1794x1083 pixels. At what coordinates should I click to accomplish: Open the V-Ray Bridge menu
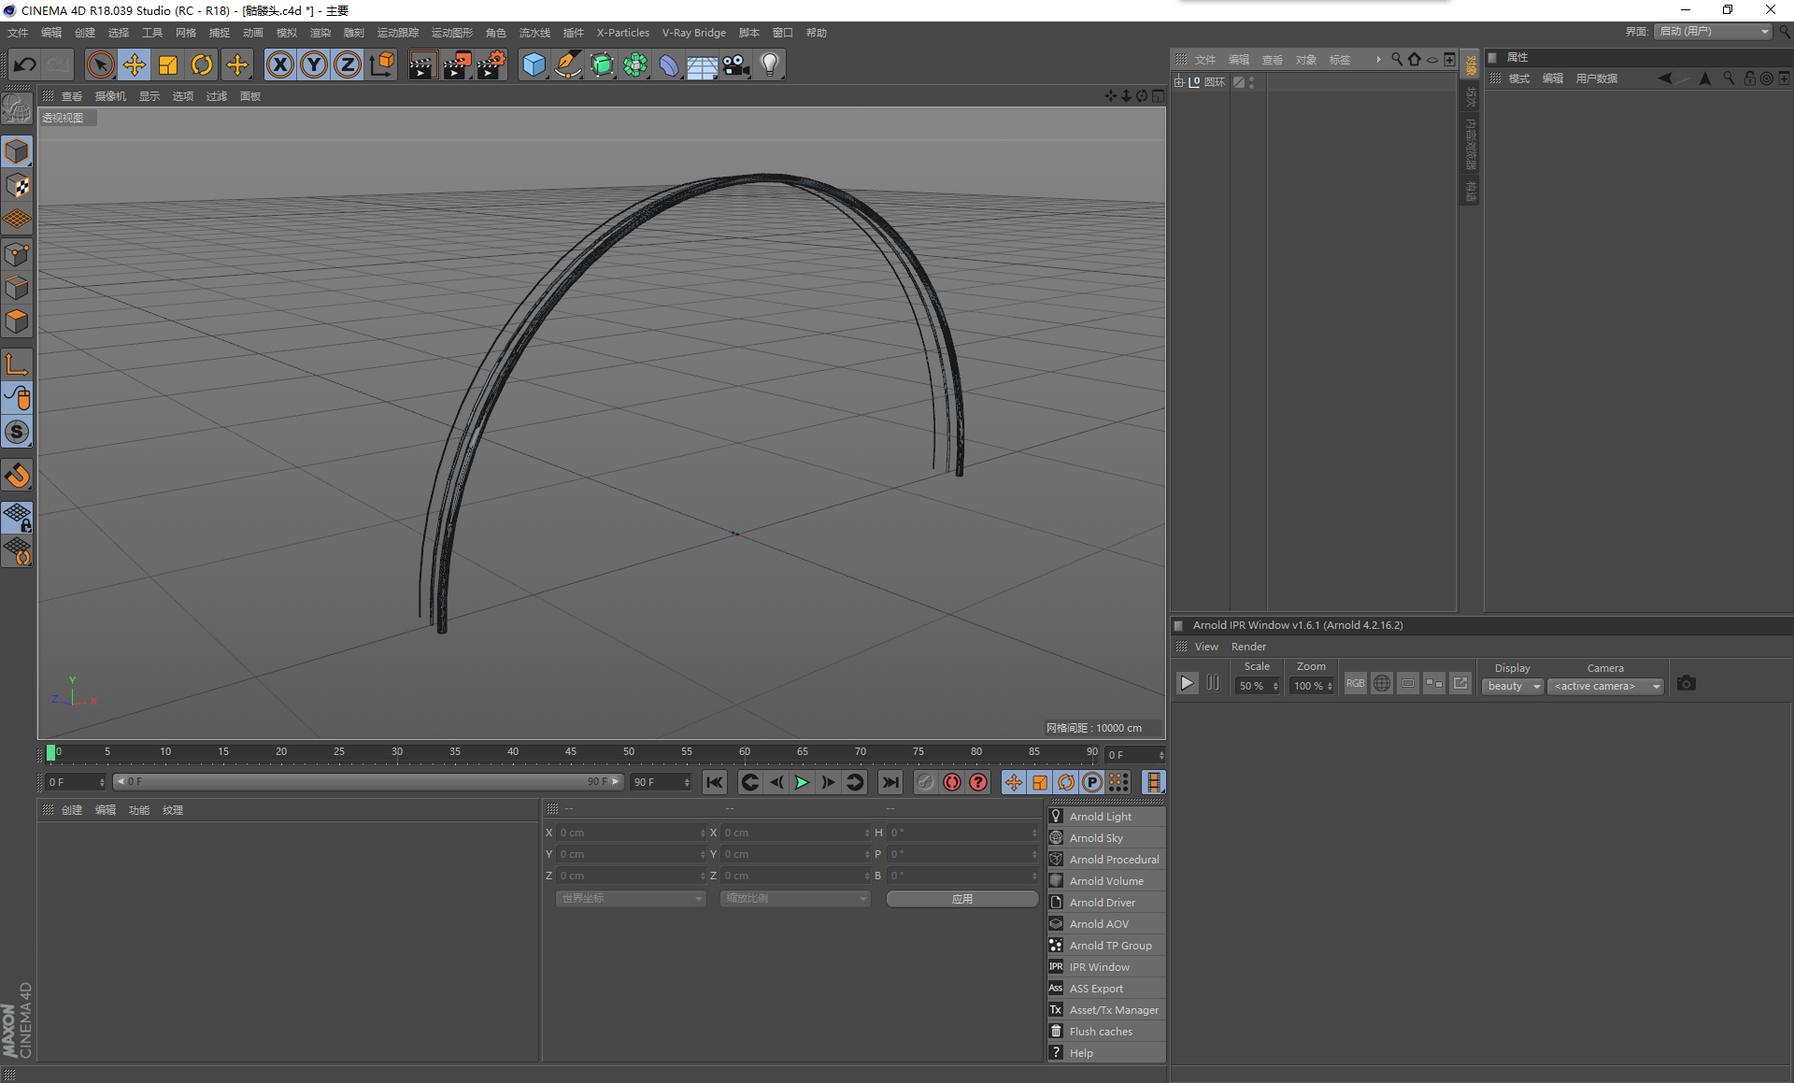[693, 33]
